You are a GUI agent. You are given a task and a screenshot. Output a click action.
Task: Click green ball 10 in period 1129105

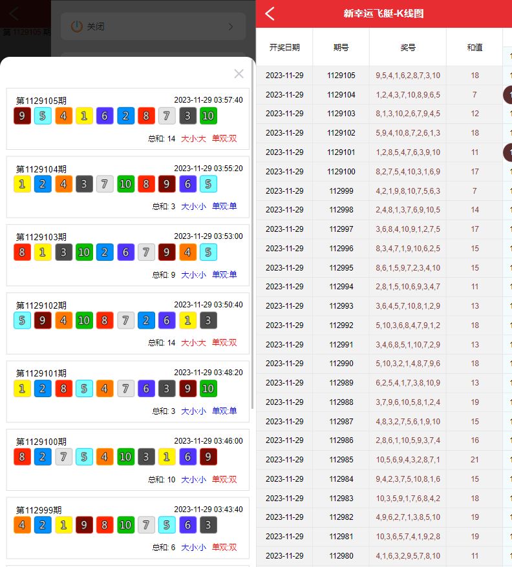[208, 116]
